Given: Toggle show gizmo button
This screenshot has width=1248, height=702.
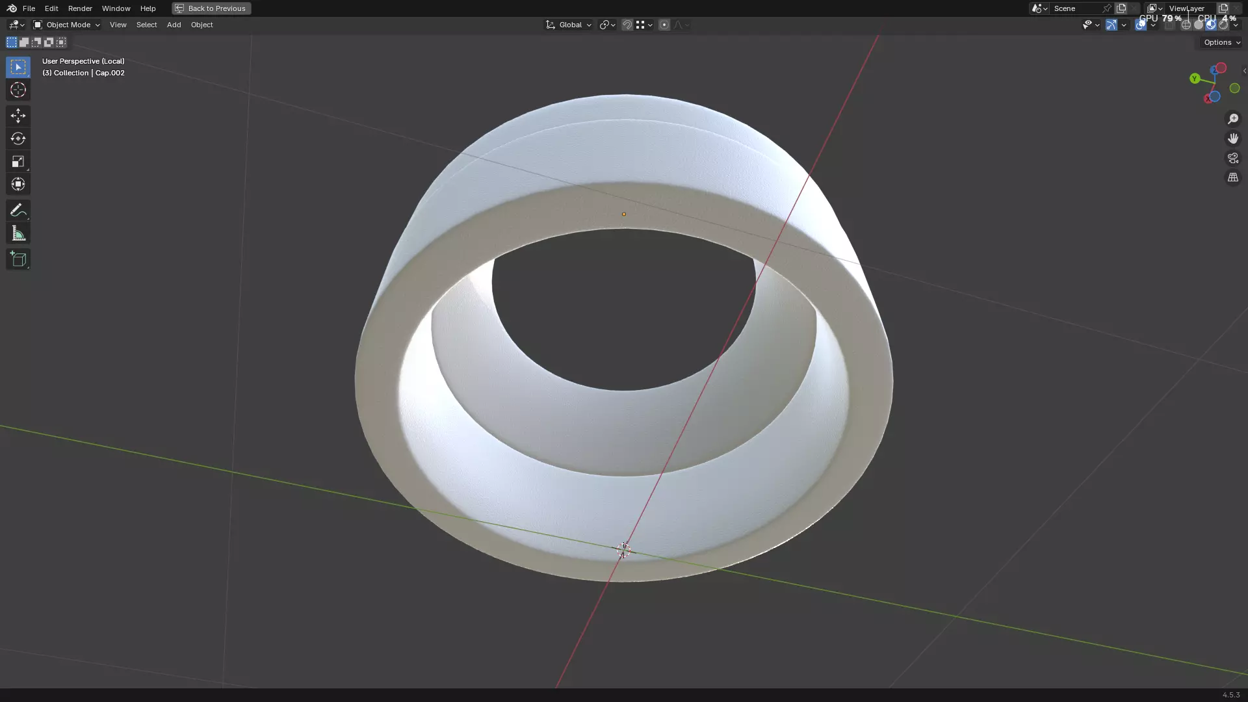Looking at the screenshot, I should tap(1111, 25).
